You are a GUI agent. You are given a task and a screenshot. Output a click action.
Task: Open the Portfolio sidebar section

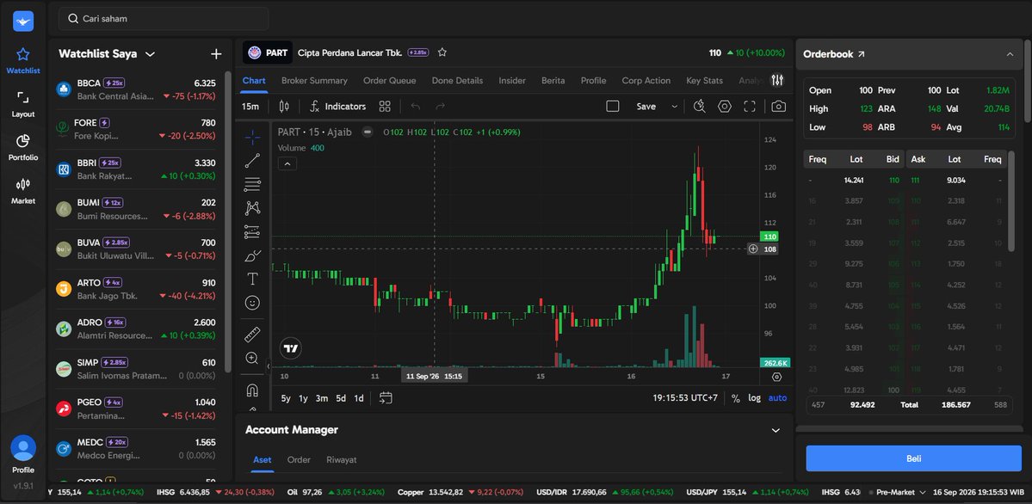click(x=23, y=147)
